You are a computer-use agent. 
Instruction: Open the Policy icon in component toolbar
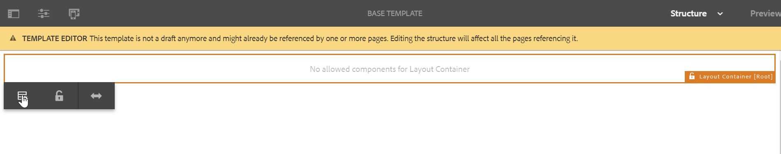click(x=22, y=96)
